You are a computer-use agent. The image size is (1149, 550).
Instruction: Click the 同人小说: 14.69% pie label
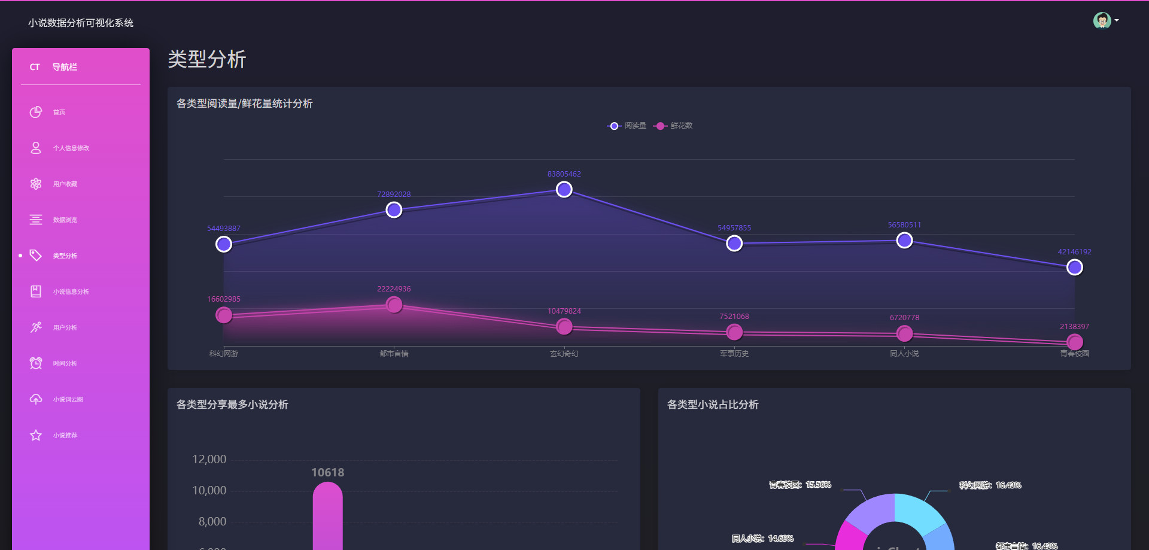762,539
